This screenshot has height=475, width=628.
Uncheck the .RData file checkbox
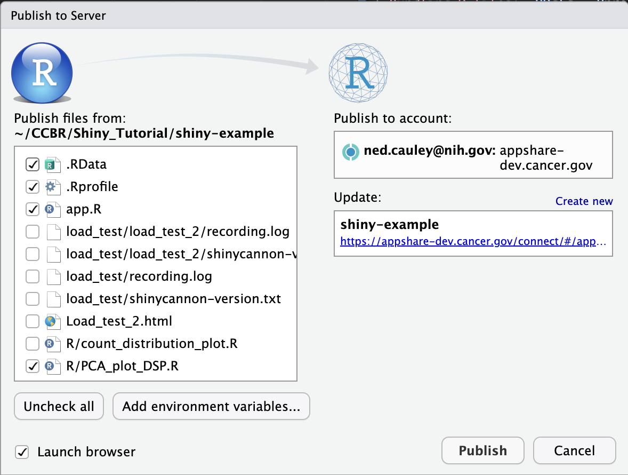(33, 165)
